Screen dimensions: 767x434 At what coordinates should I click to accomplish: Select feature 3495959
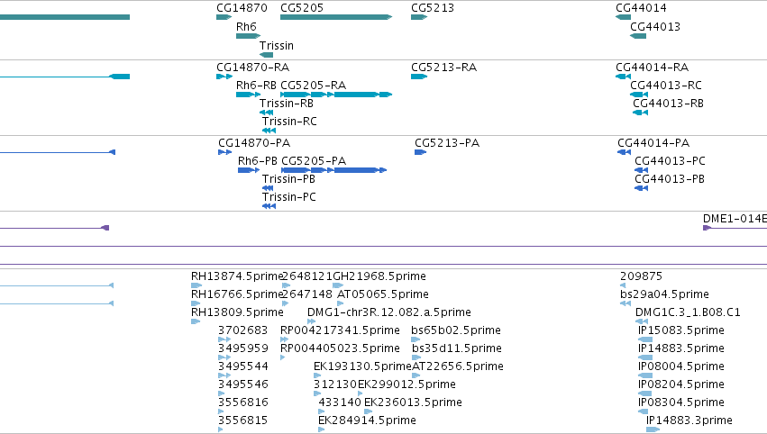point(243,349)
